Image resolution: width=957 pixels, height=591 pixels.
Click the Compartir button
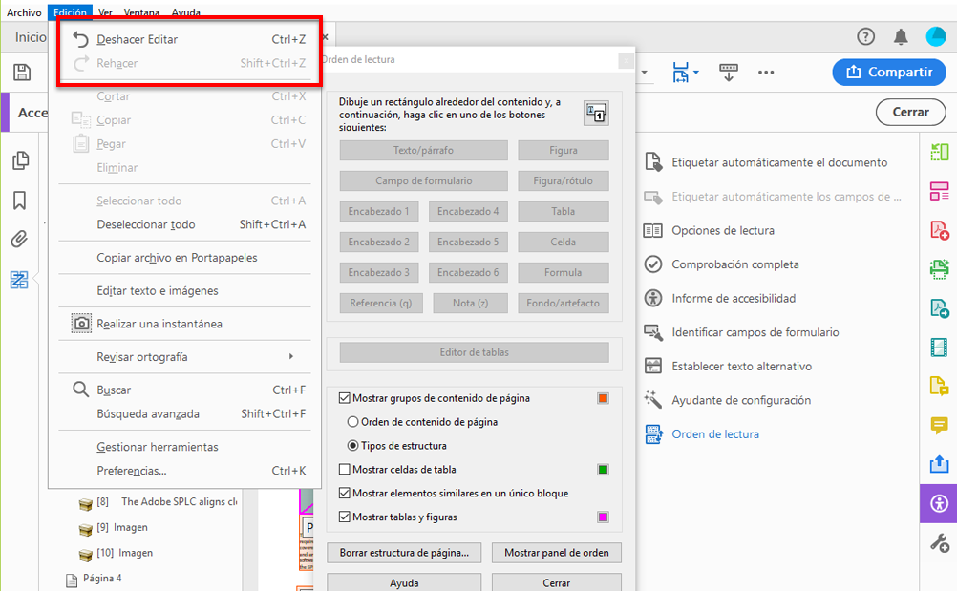[x=889, y=72]
